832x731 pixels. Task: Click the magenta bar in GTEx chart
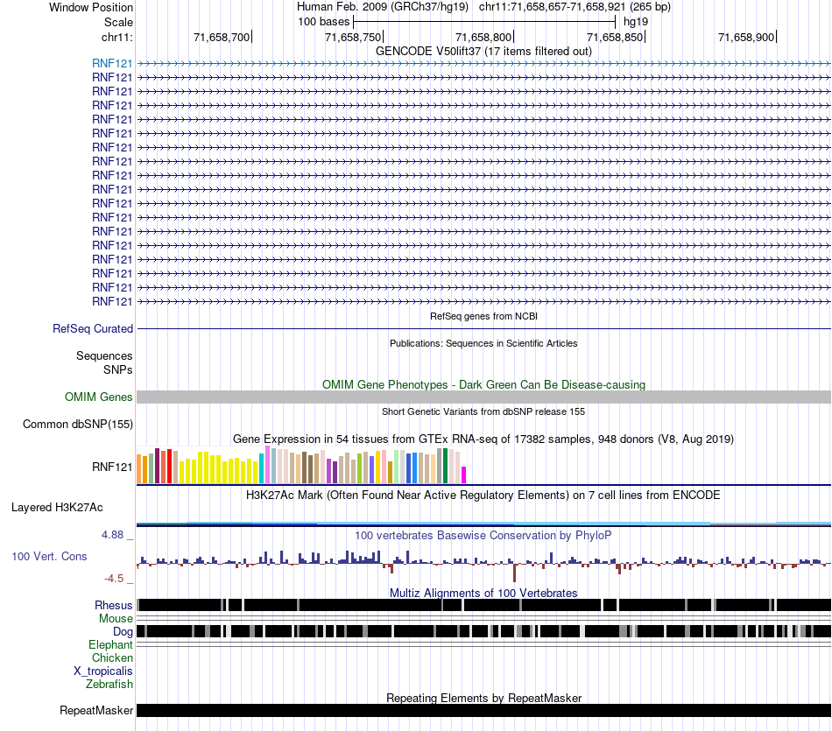point(464,474)
